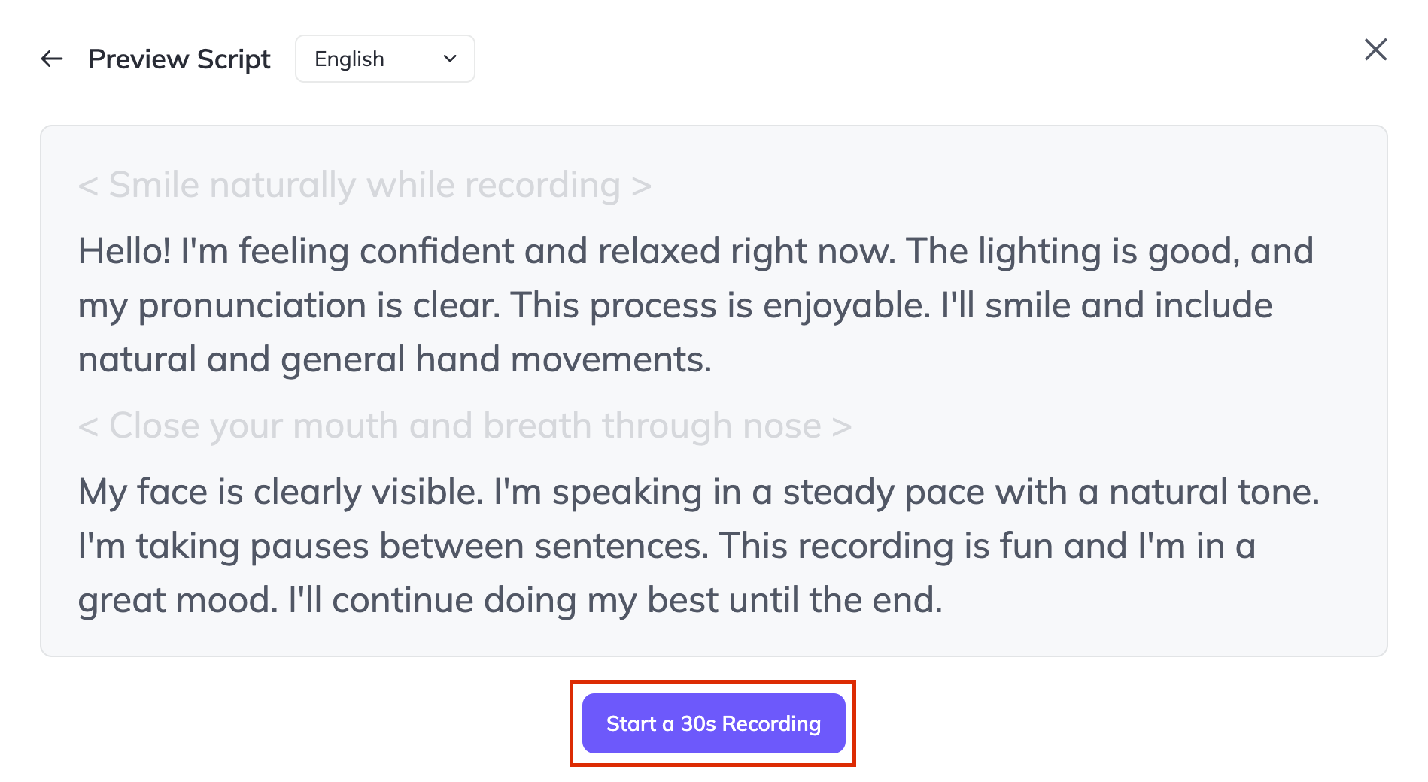Viewport: 1428px width, 782px height.
Task: Click the chevron in the language selector
Action: pyautogui.click(x=450, y=59)
